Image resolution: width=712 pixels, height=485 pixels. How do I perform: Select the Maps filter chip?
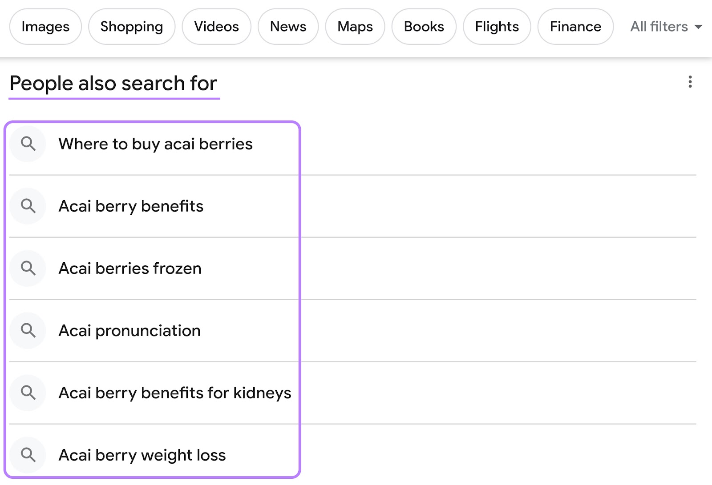355,27
